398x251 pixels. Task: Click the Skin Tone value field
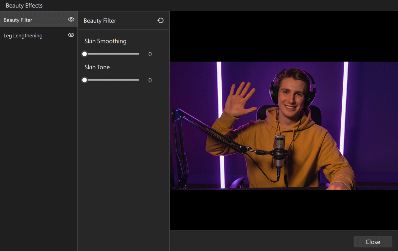[150, 81]
